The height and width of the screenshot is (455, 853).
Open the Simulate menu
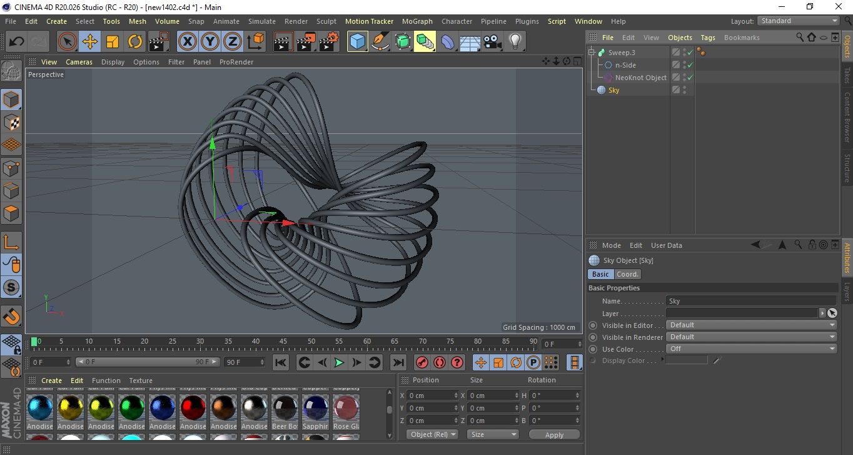pyautogui.click(x=261, y=21)
